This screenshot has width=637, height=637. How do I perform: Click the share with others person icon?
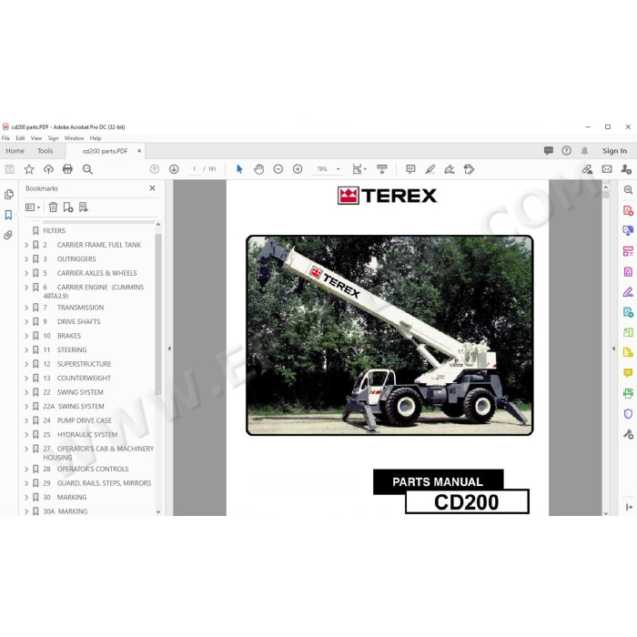626,169
